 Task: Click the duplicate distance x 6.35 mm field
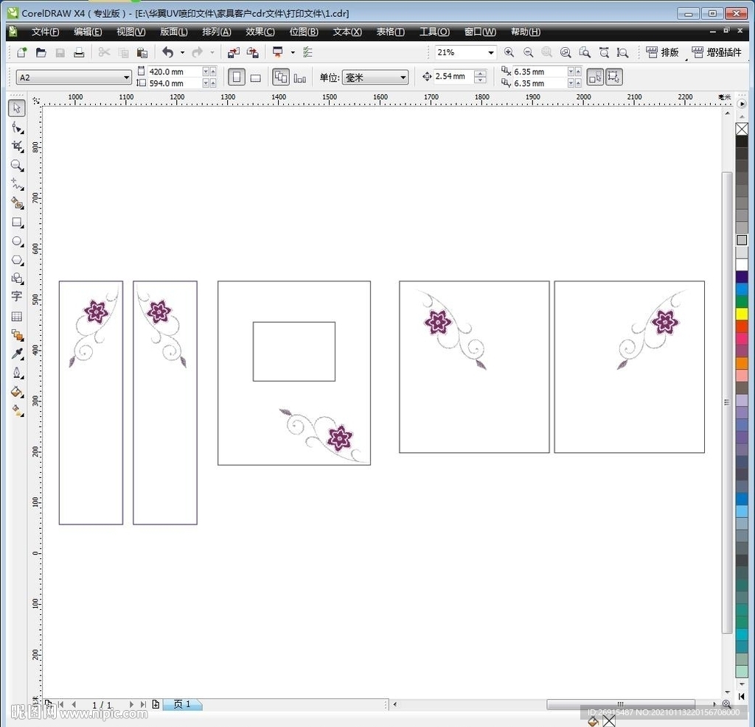539,71
